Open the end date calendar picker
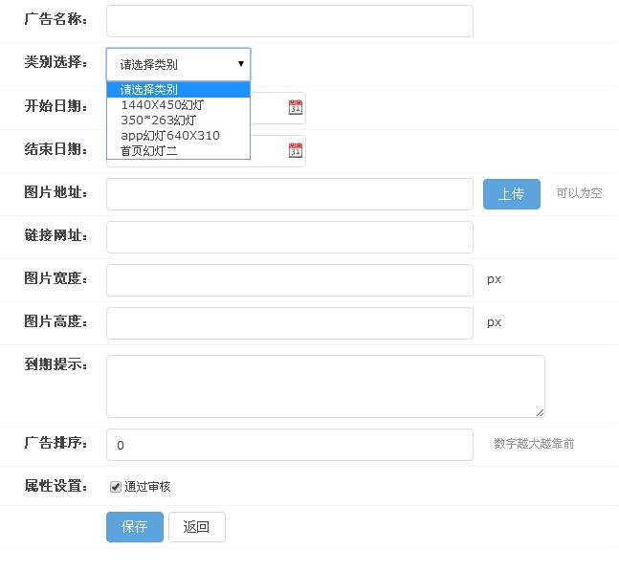 296,150
